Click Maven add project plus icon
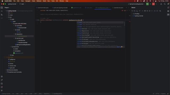 (x=140, y=11)
